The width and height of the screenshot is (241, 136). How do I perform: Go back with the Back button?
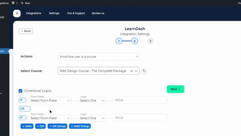point(26,31)
